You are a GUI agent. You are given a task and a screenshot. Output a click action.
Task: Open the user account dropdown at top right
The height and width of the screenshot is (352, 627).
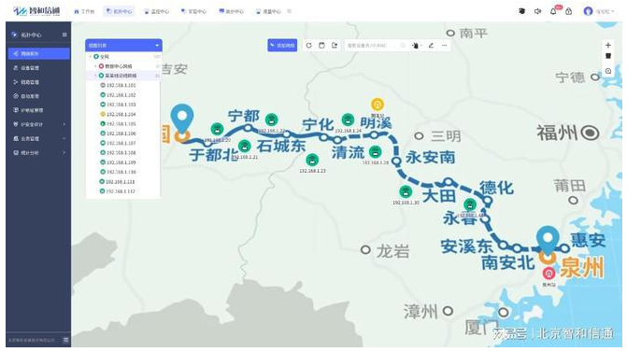pos(599,11)
